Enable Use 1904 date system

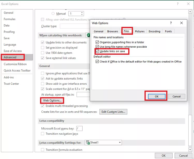pos(43,53)
